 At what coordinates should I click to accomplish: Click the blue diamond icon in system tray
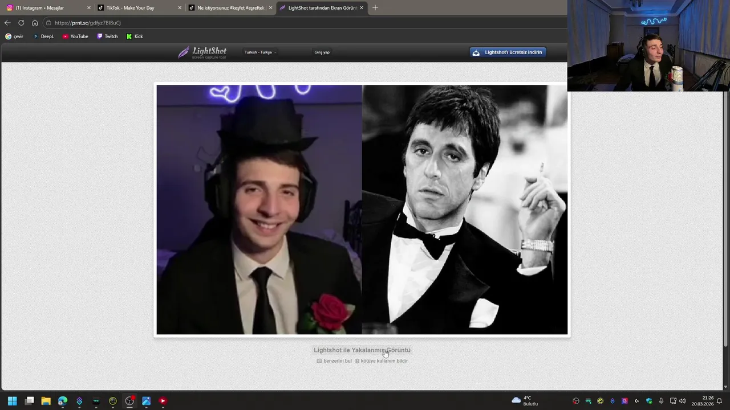[x=613, y=401]
